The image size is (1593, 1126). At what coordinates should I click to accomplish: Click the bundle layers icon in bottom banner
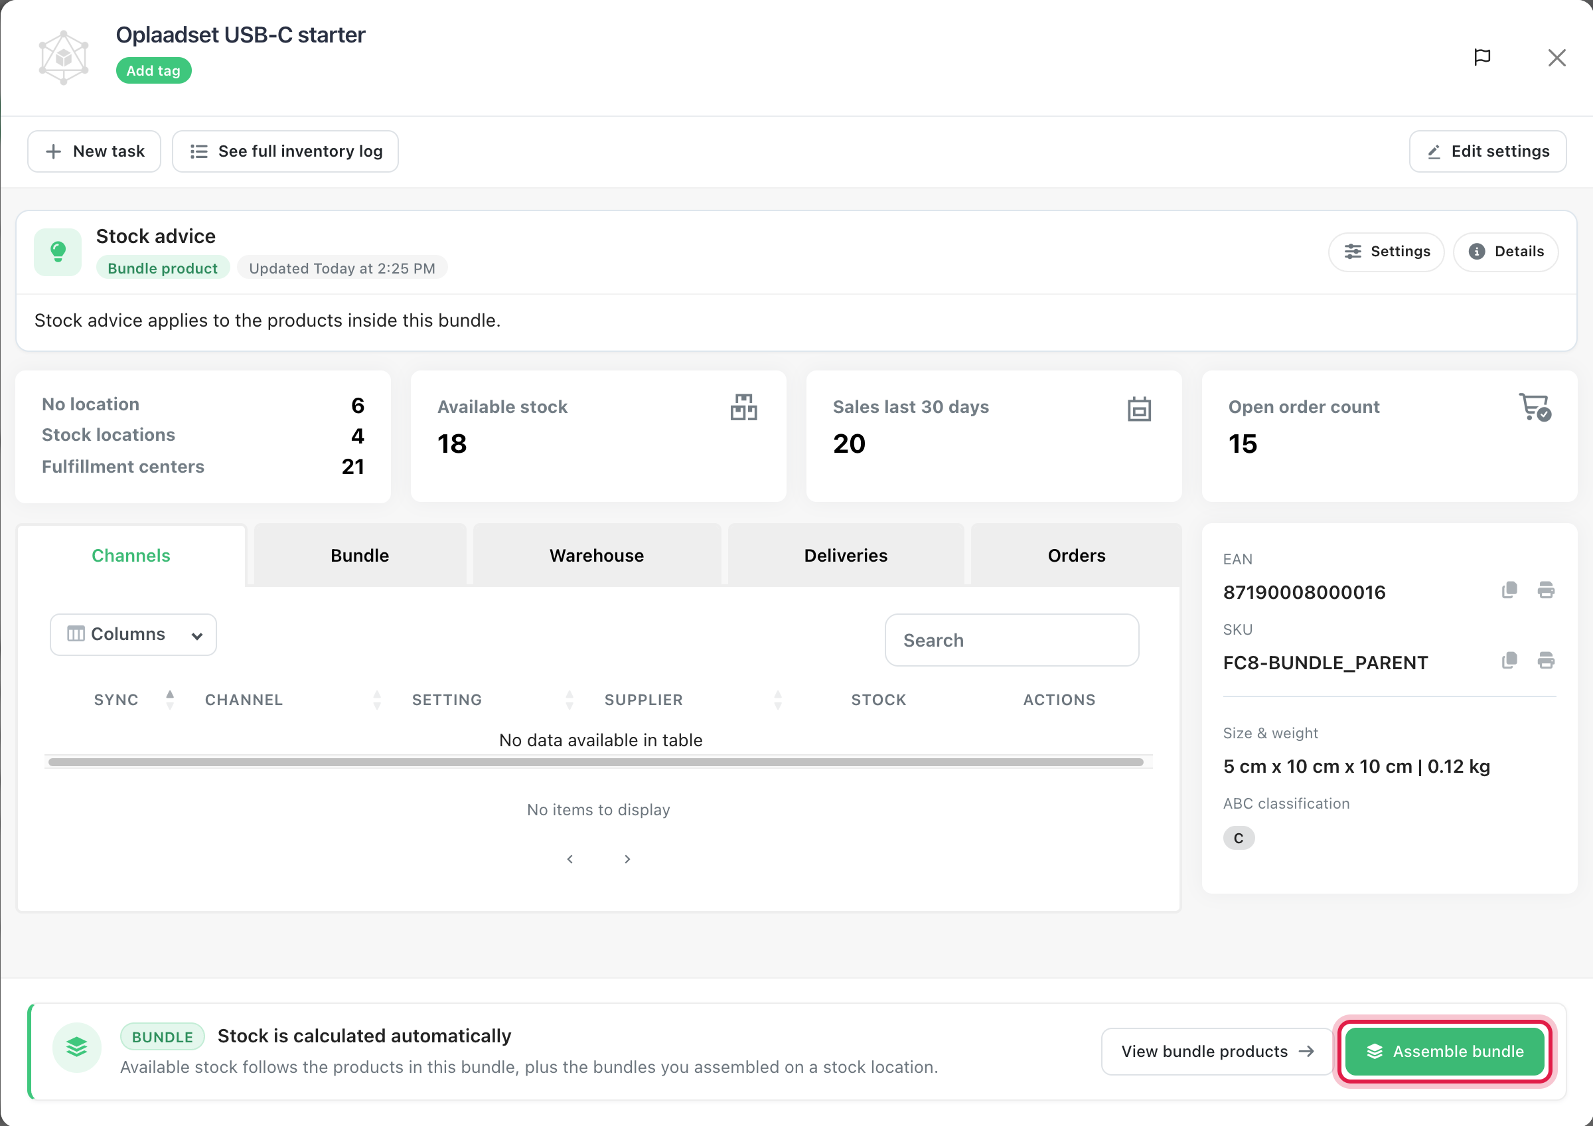pyautogui.click(x=77, y=1047)
